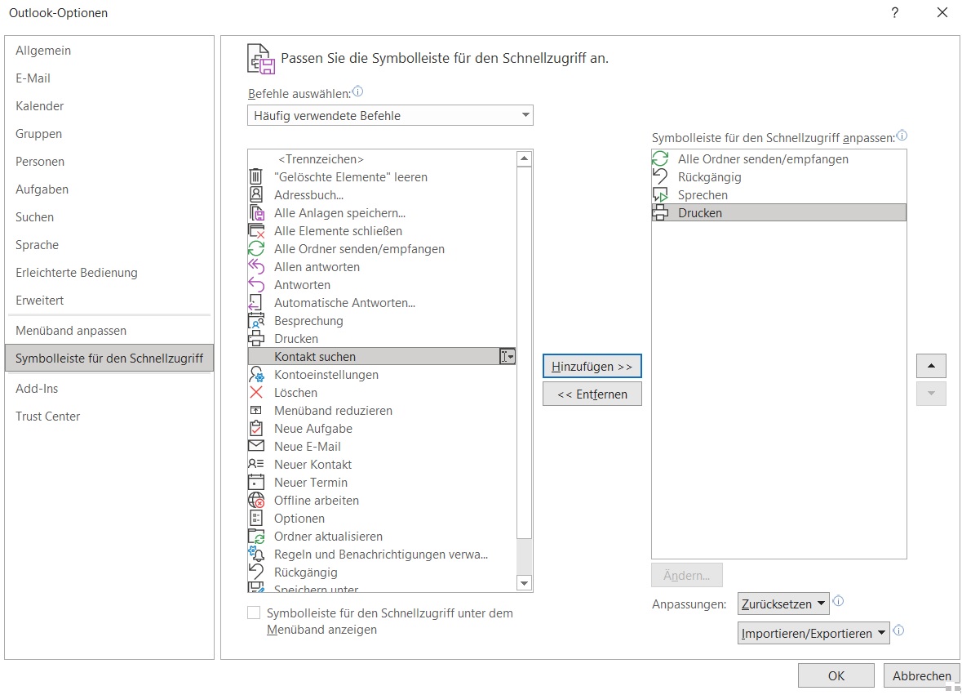Click the info icon beside Befehle auswählen
The width and height of the screenshot is (962, 695).
pos(357,92)
